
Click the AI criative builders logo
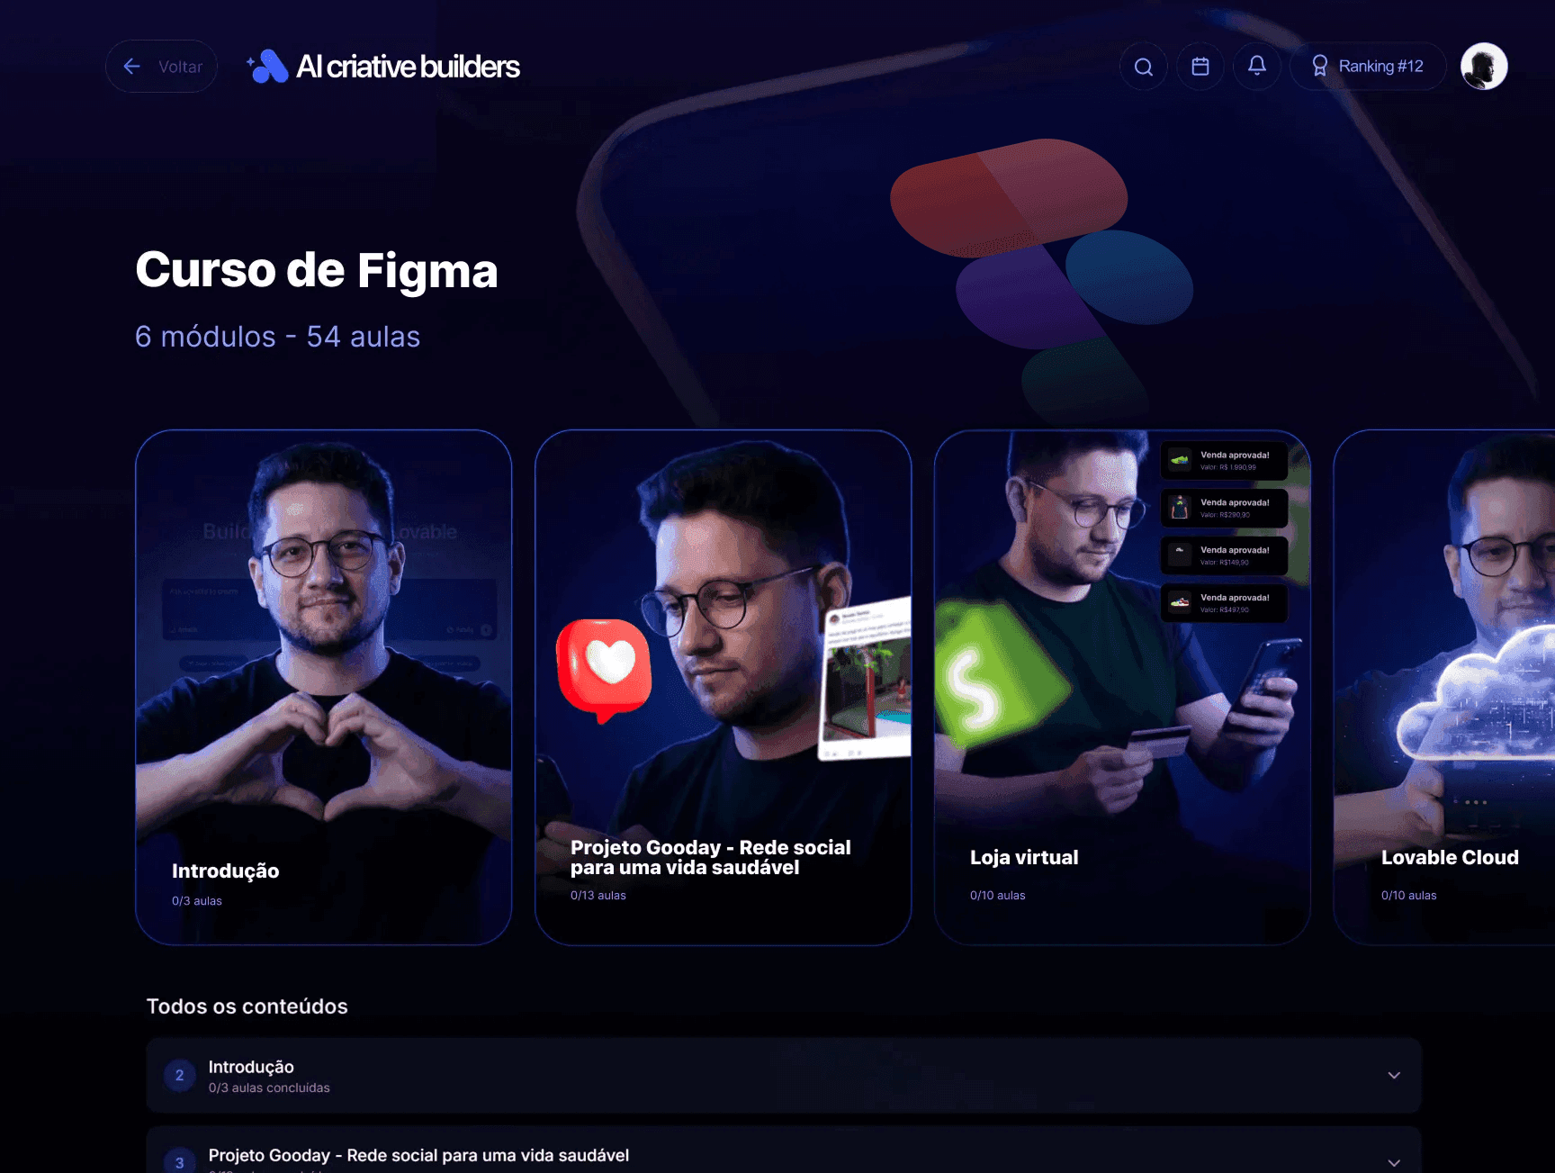pyautogui.click(x=383, y=67)
